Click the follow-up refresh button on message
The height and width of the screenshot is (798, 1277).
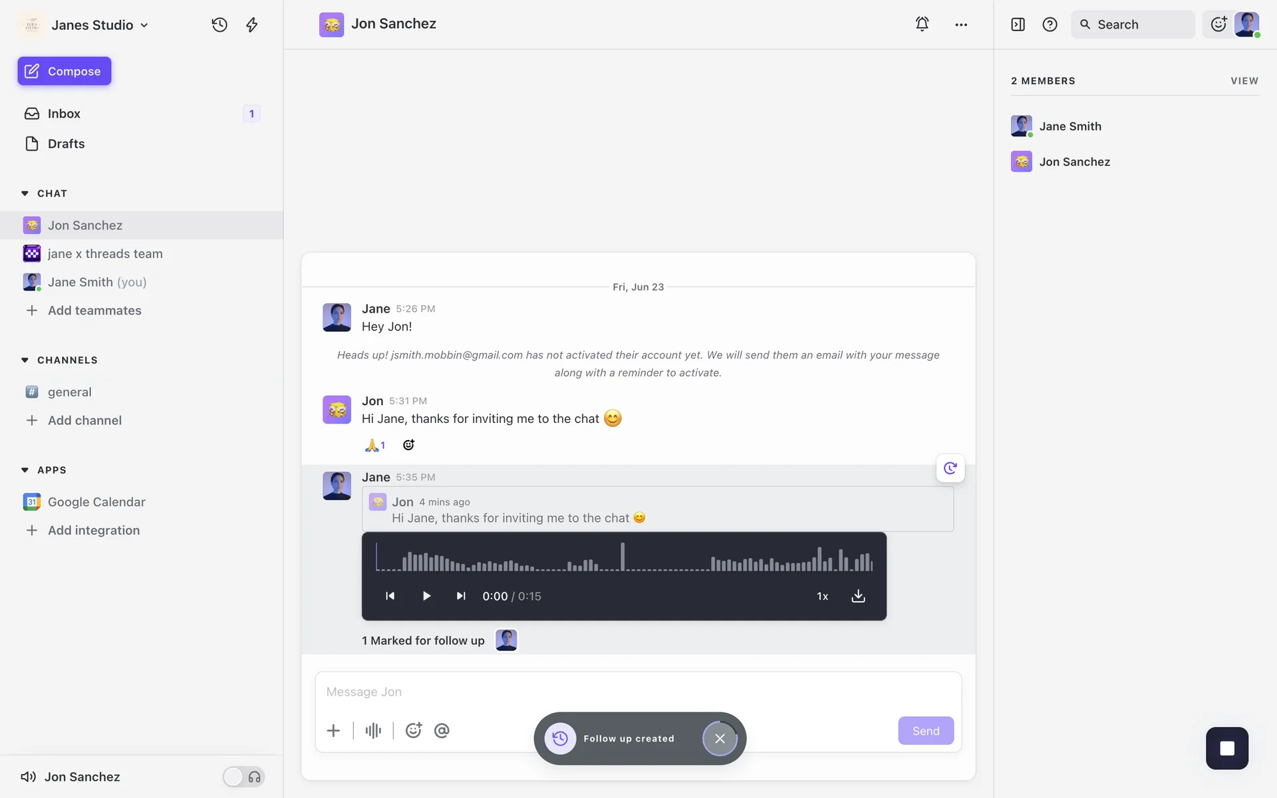coord(950,468)
